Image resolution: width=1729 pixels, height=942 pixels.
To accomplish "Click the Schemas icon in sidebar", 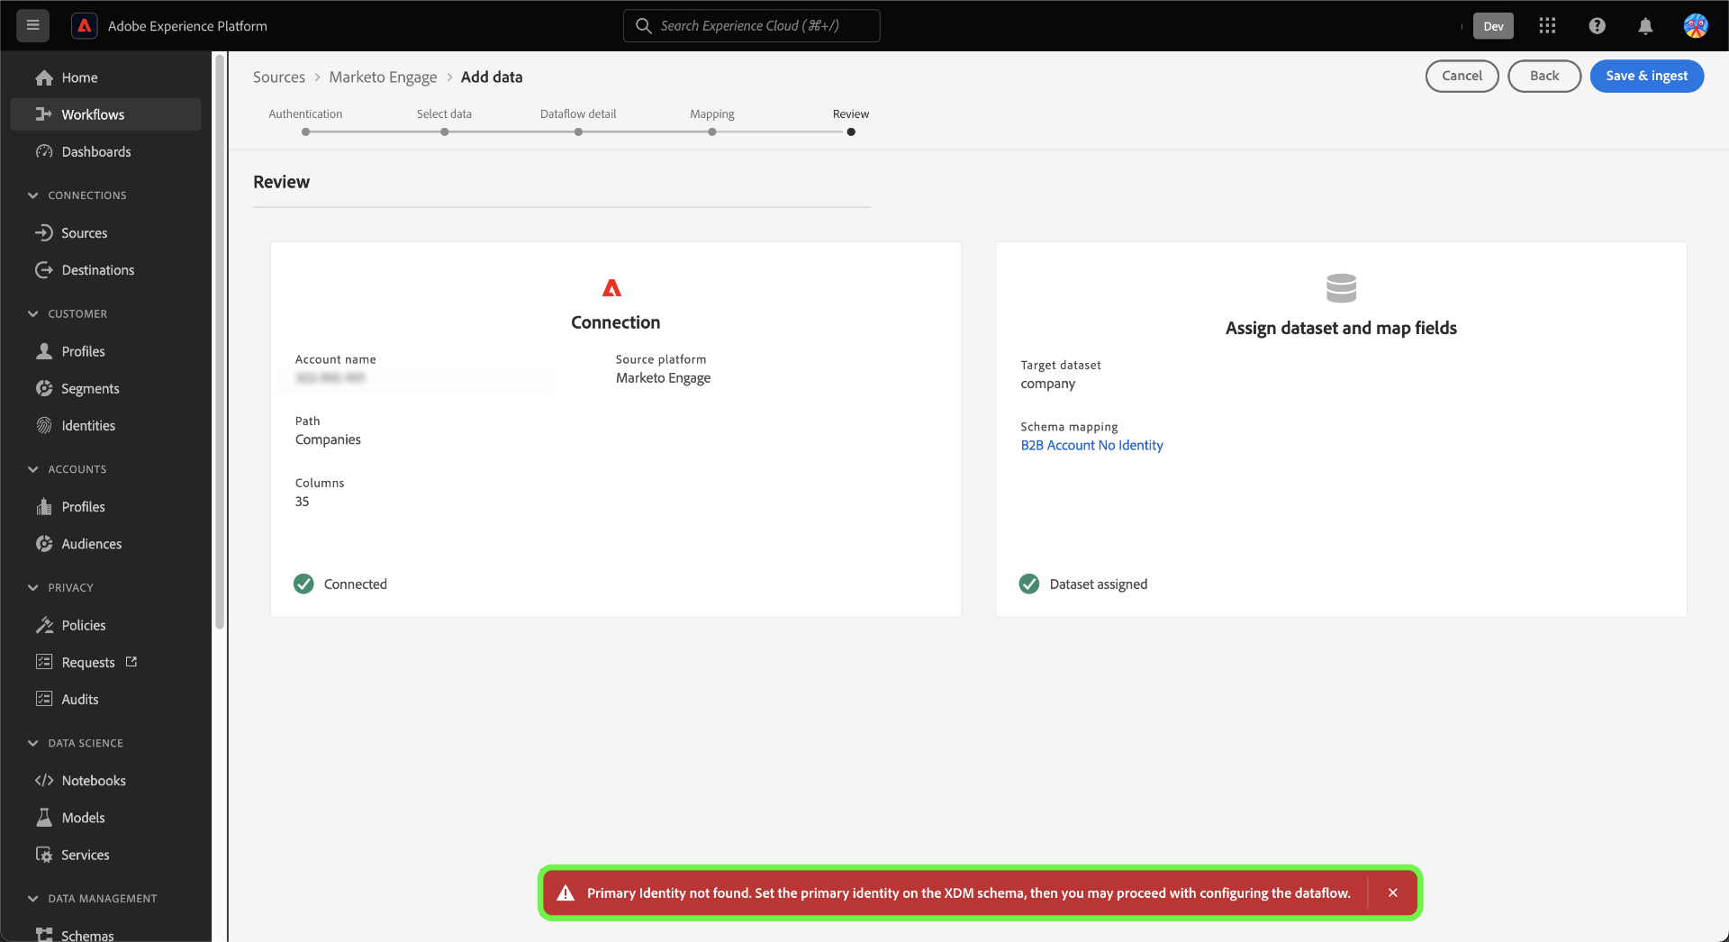I will (44, 935).
